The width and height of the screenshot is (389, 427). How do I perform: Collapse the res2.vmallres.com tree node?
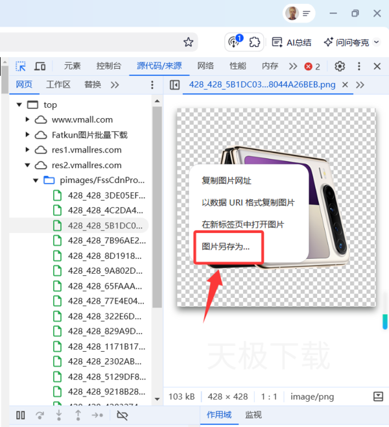tap(28, 165)
